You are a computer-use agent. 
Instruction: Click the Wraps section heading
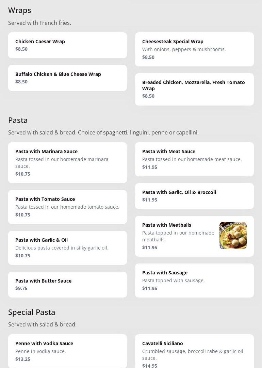click(x=20, y=10)
